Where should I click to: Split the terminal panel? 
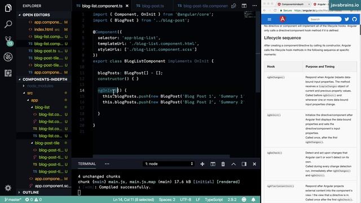pos(213,164)
